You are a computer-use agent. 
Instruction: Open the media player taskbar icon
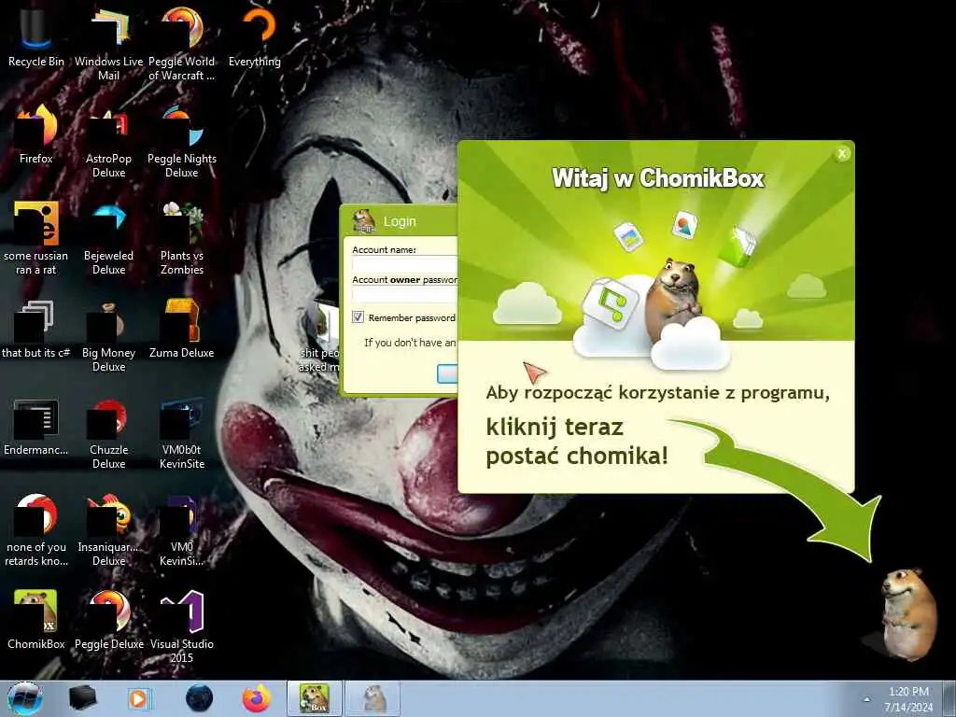[139, 699]
